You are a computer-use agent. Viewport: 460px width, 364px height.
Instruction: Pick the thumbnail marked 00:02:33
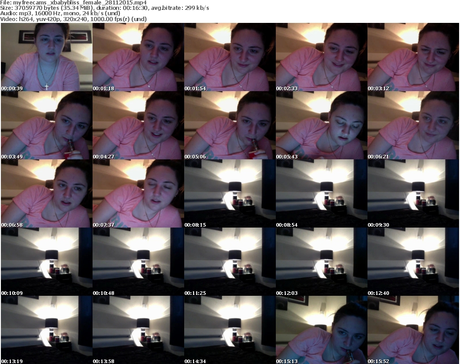tap(322, 57)
